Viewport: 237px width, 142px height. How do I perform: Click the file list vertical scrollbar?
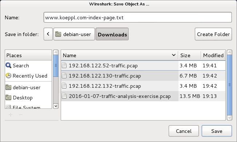[x=229, y=85]
